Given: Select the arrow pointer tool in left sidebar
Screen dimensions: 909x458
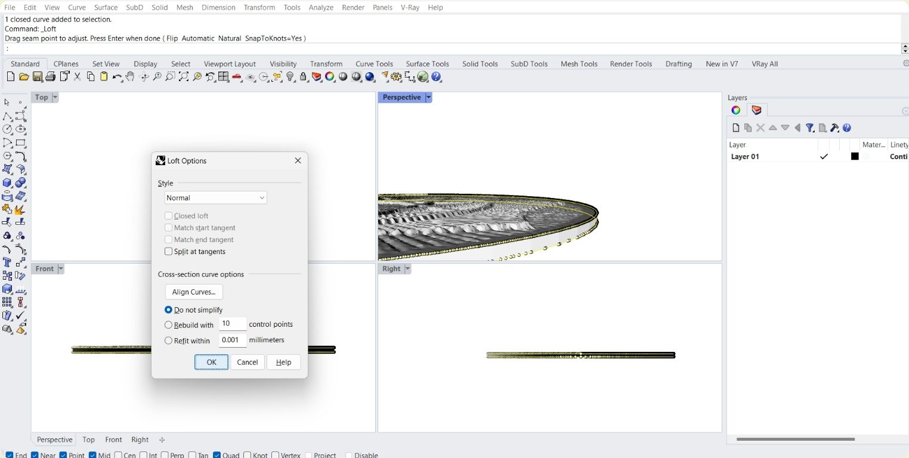Looking at the screenshot, I should click(7, 103).
